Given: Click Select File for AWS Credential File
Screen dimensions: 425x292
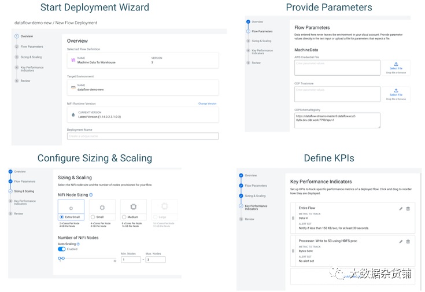Looking at the screenshot, I should click(x=396, y=68).
